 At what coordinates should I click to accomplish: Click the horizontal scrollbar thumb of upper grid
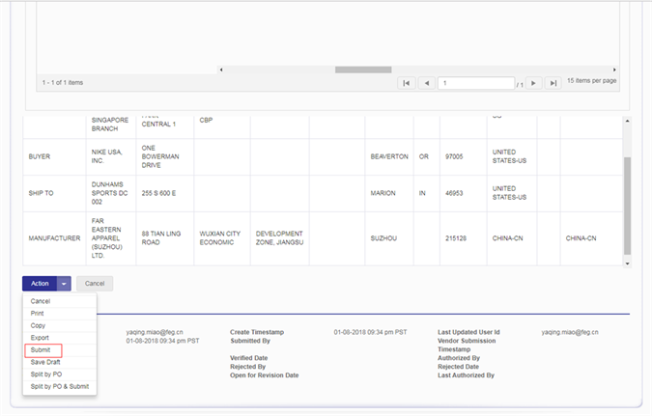pyautogui.click(x=364, y=69)
